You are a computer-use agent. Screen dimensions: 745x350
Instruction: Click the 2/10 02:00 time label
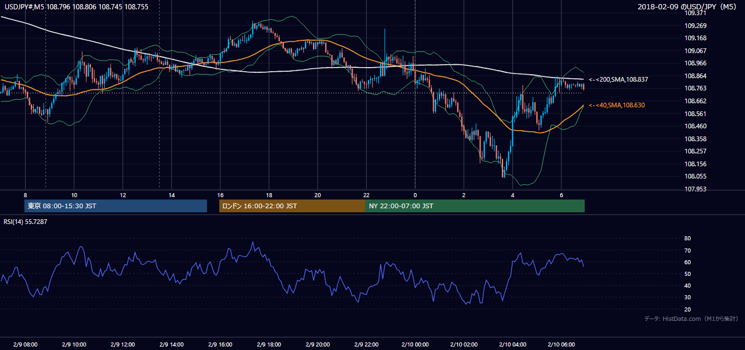463,344
